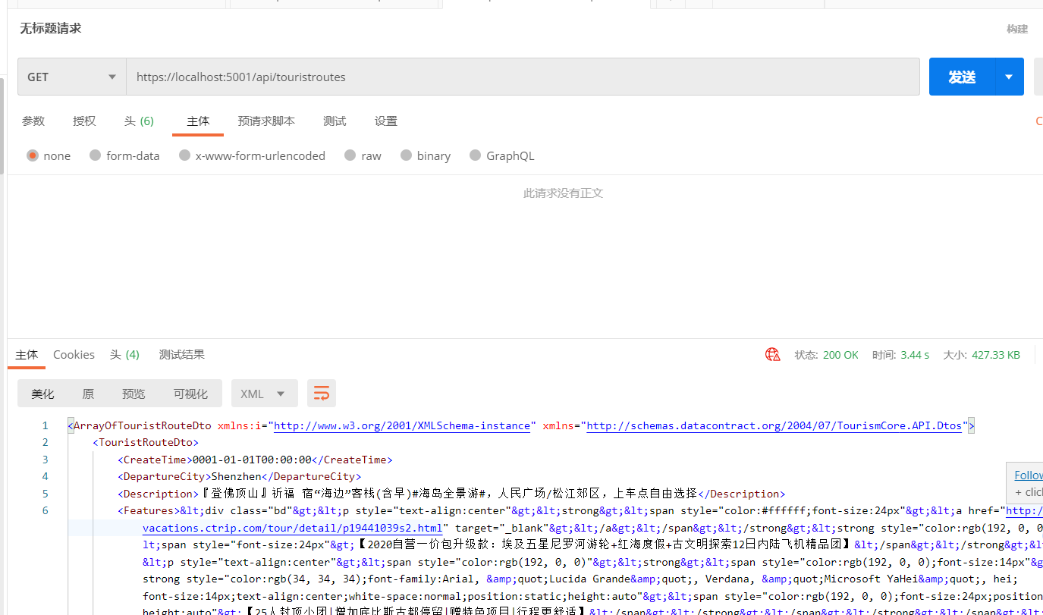The image size is (1043, 615).
Task: Open the response Cookies tab
Action: click(x=74, y=354)
